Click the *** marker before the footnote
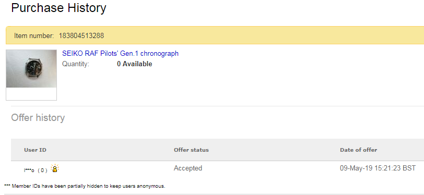 (7, 186)
